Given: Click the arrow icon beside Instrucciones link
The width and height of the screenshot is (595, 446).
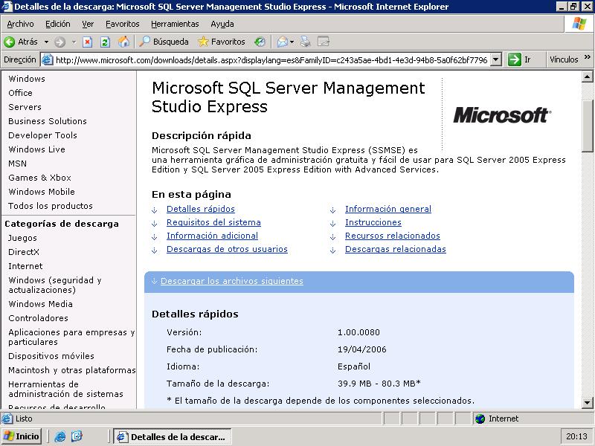Looking at the screenshot, I should pos(332,224).
